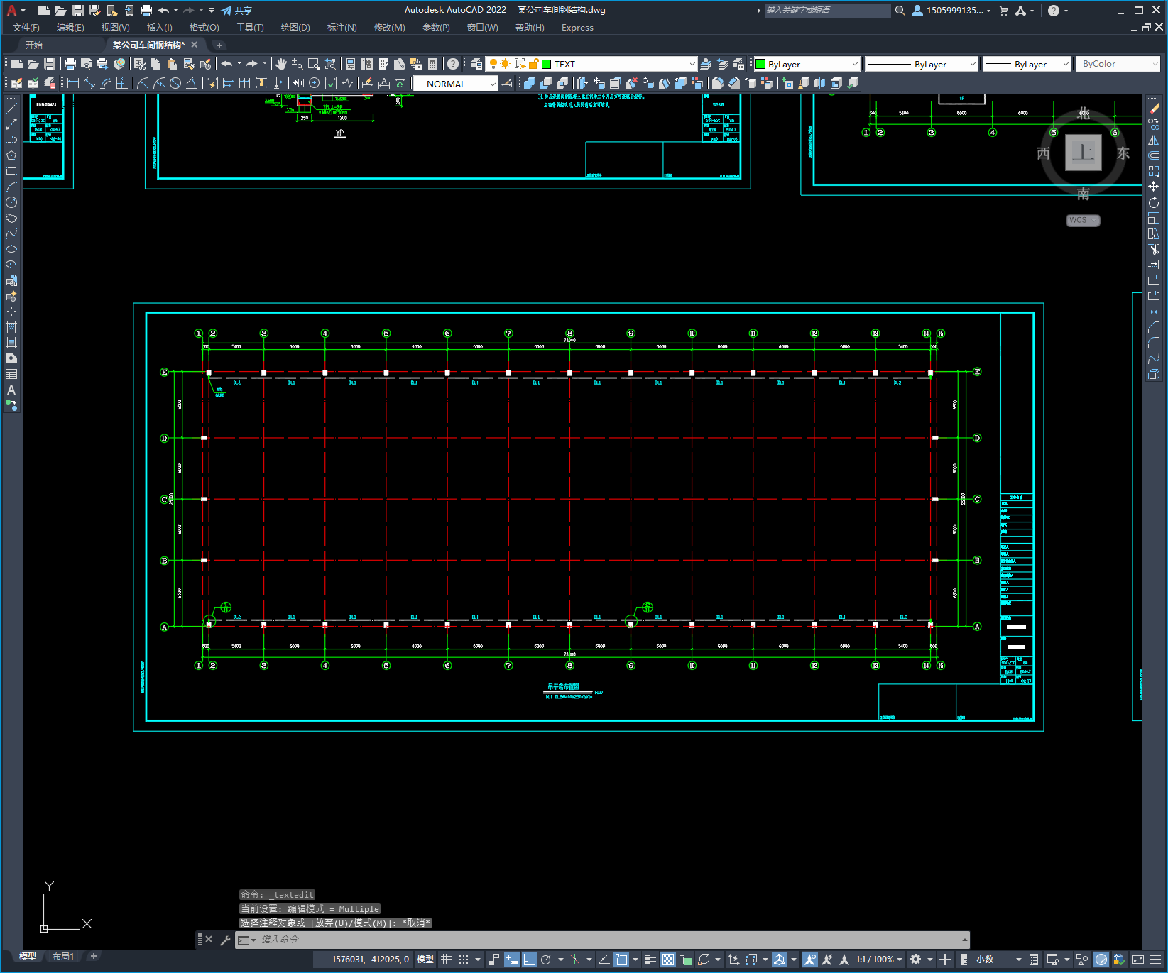Select the Multiline Text A tool

tap(11, 390)
